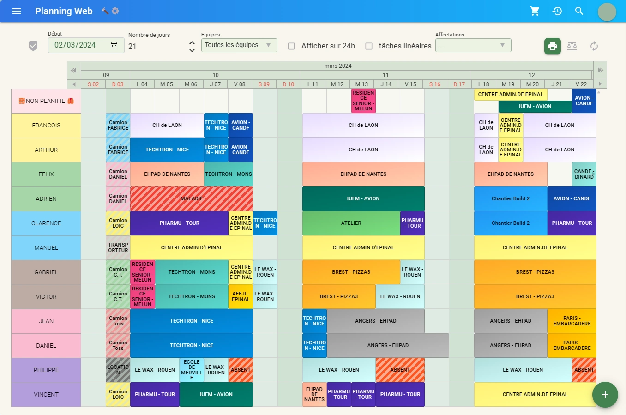Select week 11 header
Viewport: 626px width, 415px height.
click(x=385, y=75)
